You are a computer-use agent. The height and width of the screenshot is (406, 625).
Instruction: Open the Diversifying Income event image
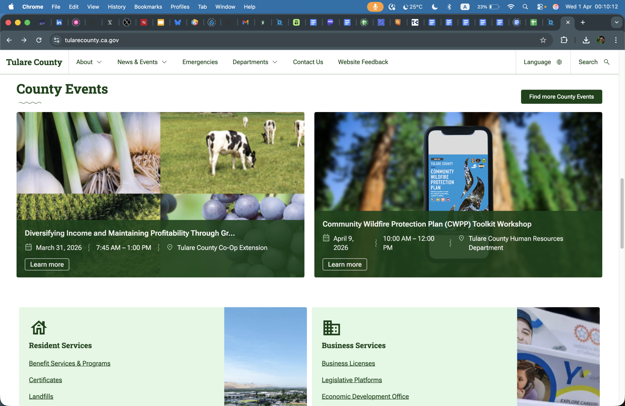pos(160,166)
